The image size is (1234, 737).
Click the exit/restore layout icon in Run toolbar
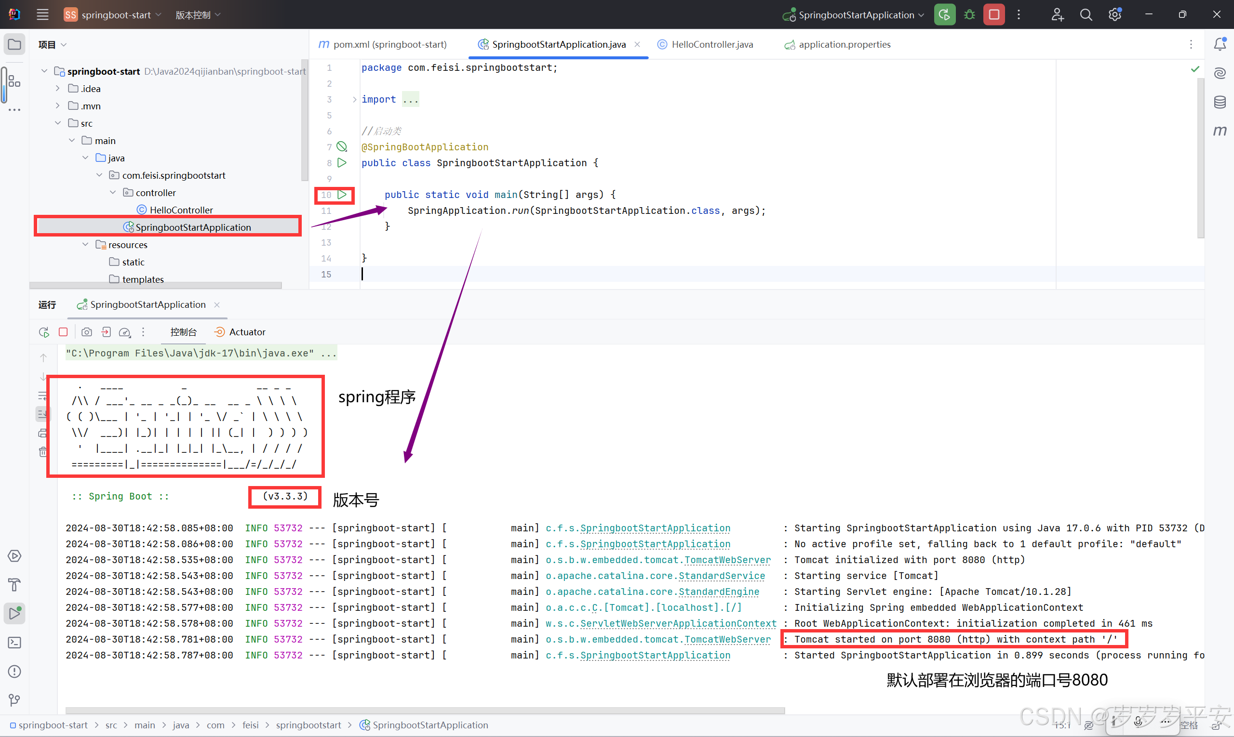(106, 332)
